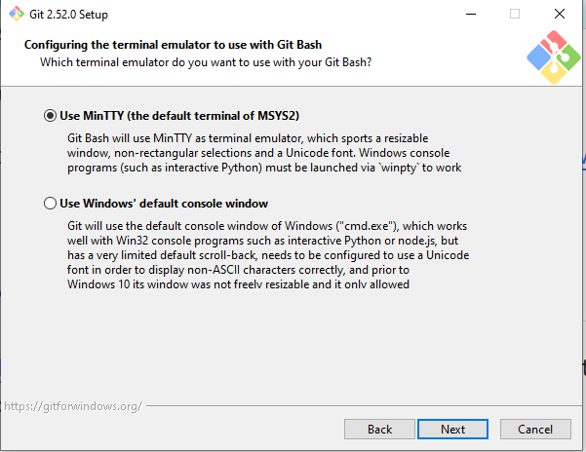Click the 'Which terminal emulator' subheading question
Image resolution: width=586 pixels, height=452 pixels.
(x=205, y=62)
